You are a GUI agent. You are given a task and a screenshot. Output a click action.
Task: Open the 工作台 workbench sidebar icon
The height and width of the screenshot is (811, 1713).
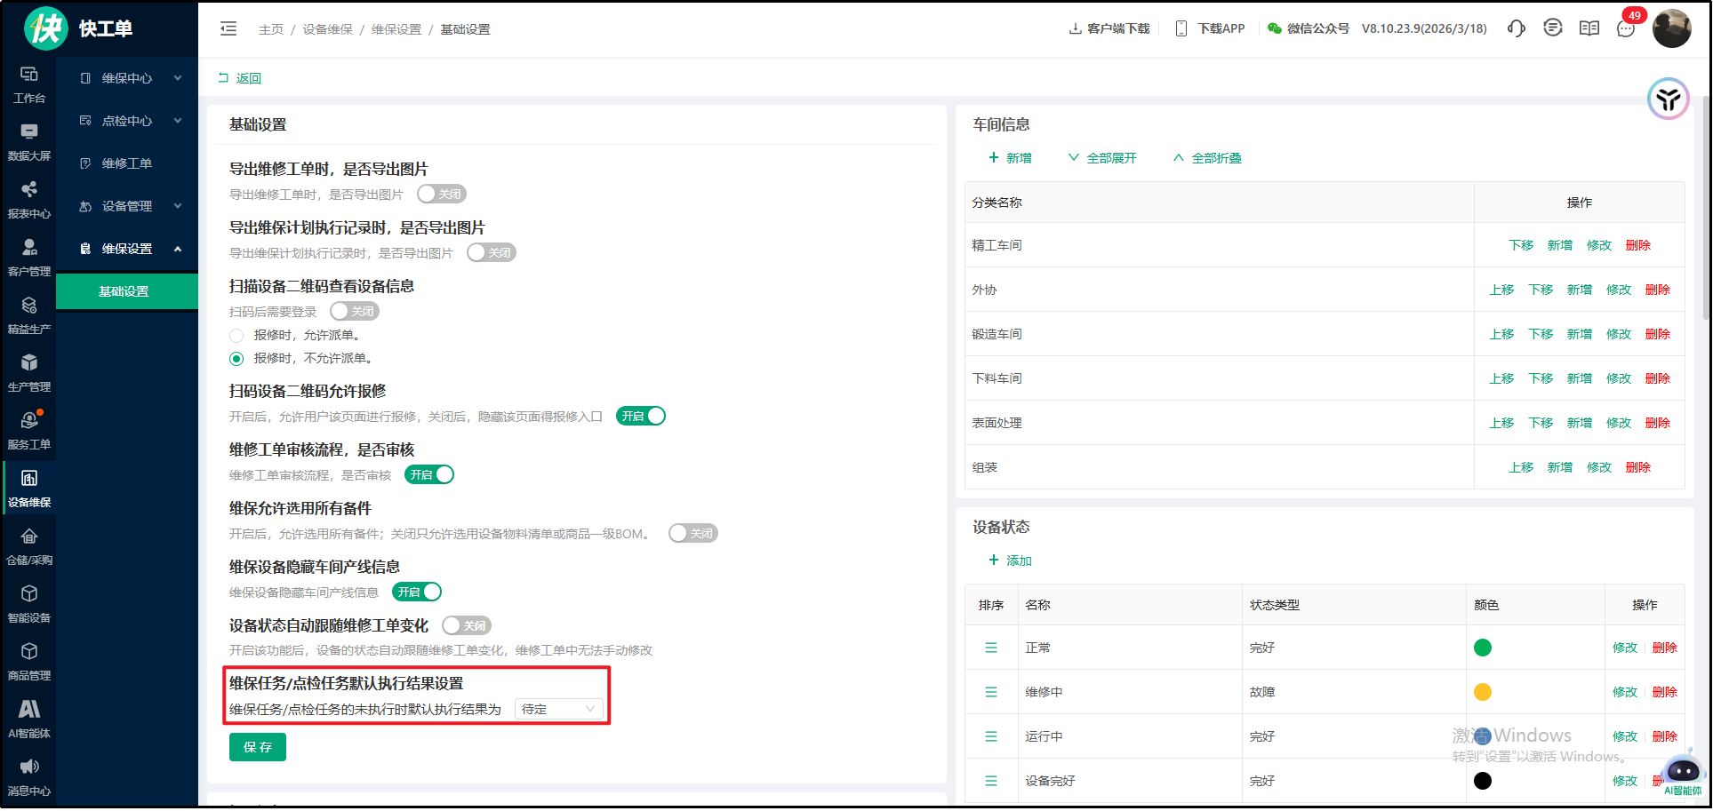[x=28, y=83]
